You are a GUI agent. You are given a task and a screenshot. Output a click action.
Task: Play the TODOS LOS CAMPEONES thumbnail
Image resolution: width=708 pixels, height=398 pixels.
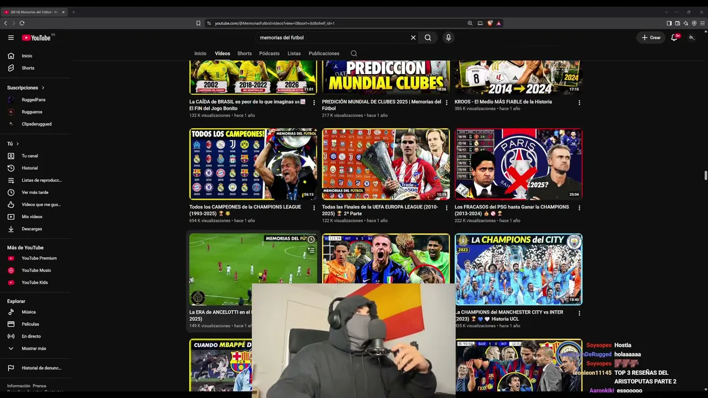253,164
